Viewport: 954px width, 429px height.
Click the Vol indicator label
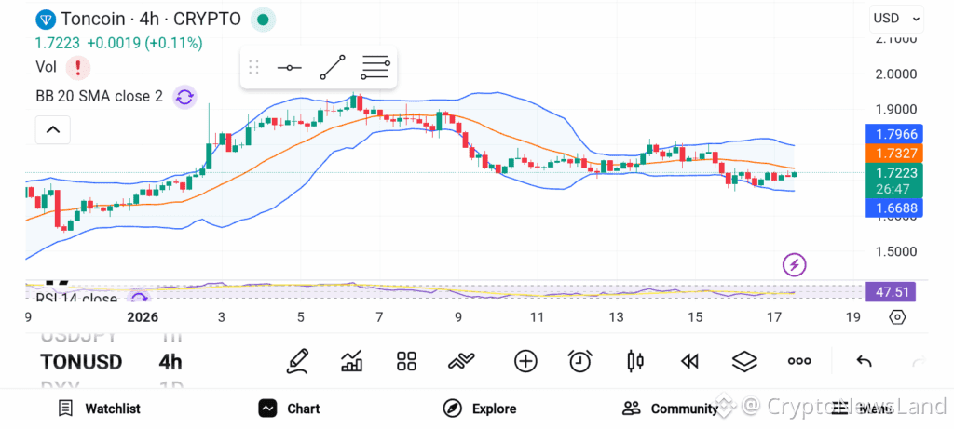click(x=46, y=67)
